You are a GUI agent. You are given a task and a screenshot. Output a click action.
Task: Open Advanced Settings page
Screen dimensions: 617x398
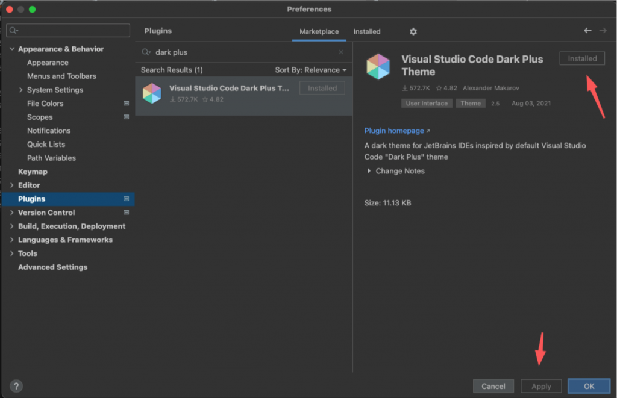(53, 267)
